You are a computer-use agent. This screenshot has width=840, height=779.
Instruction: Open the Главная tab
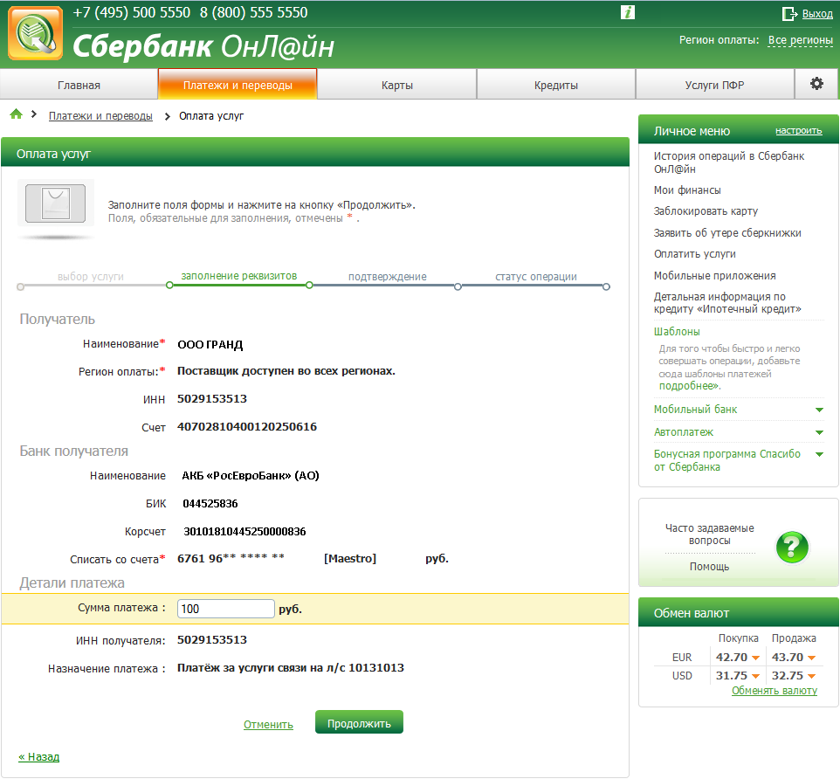point(79,85)
